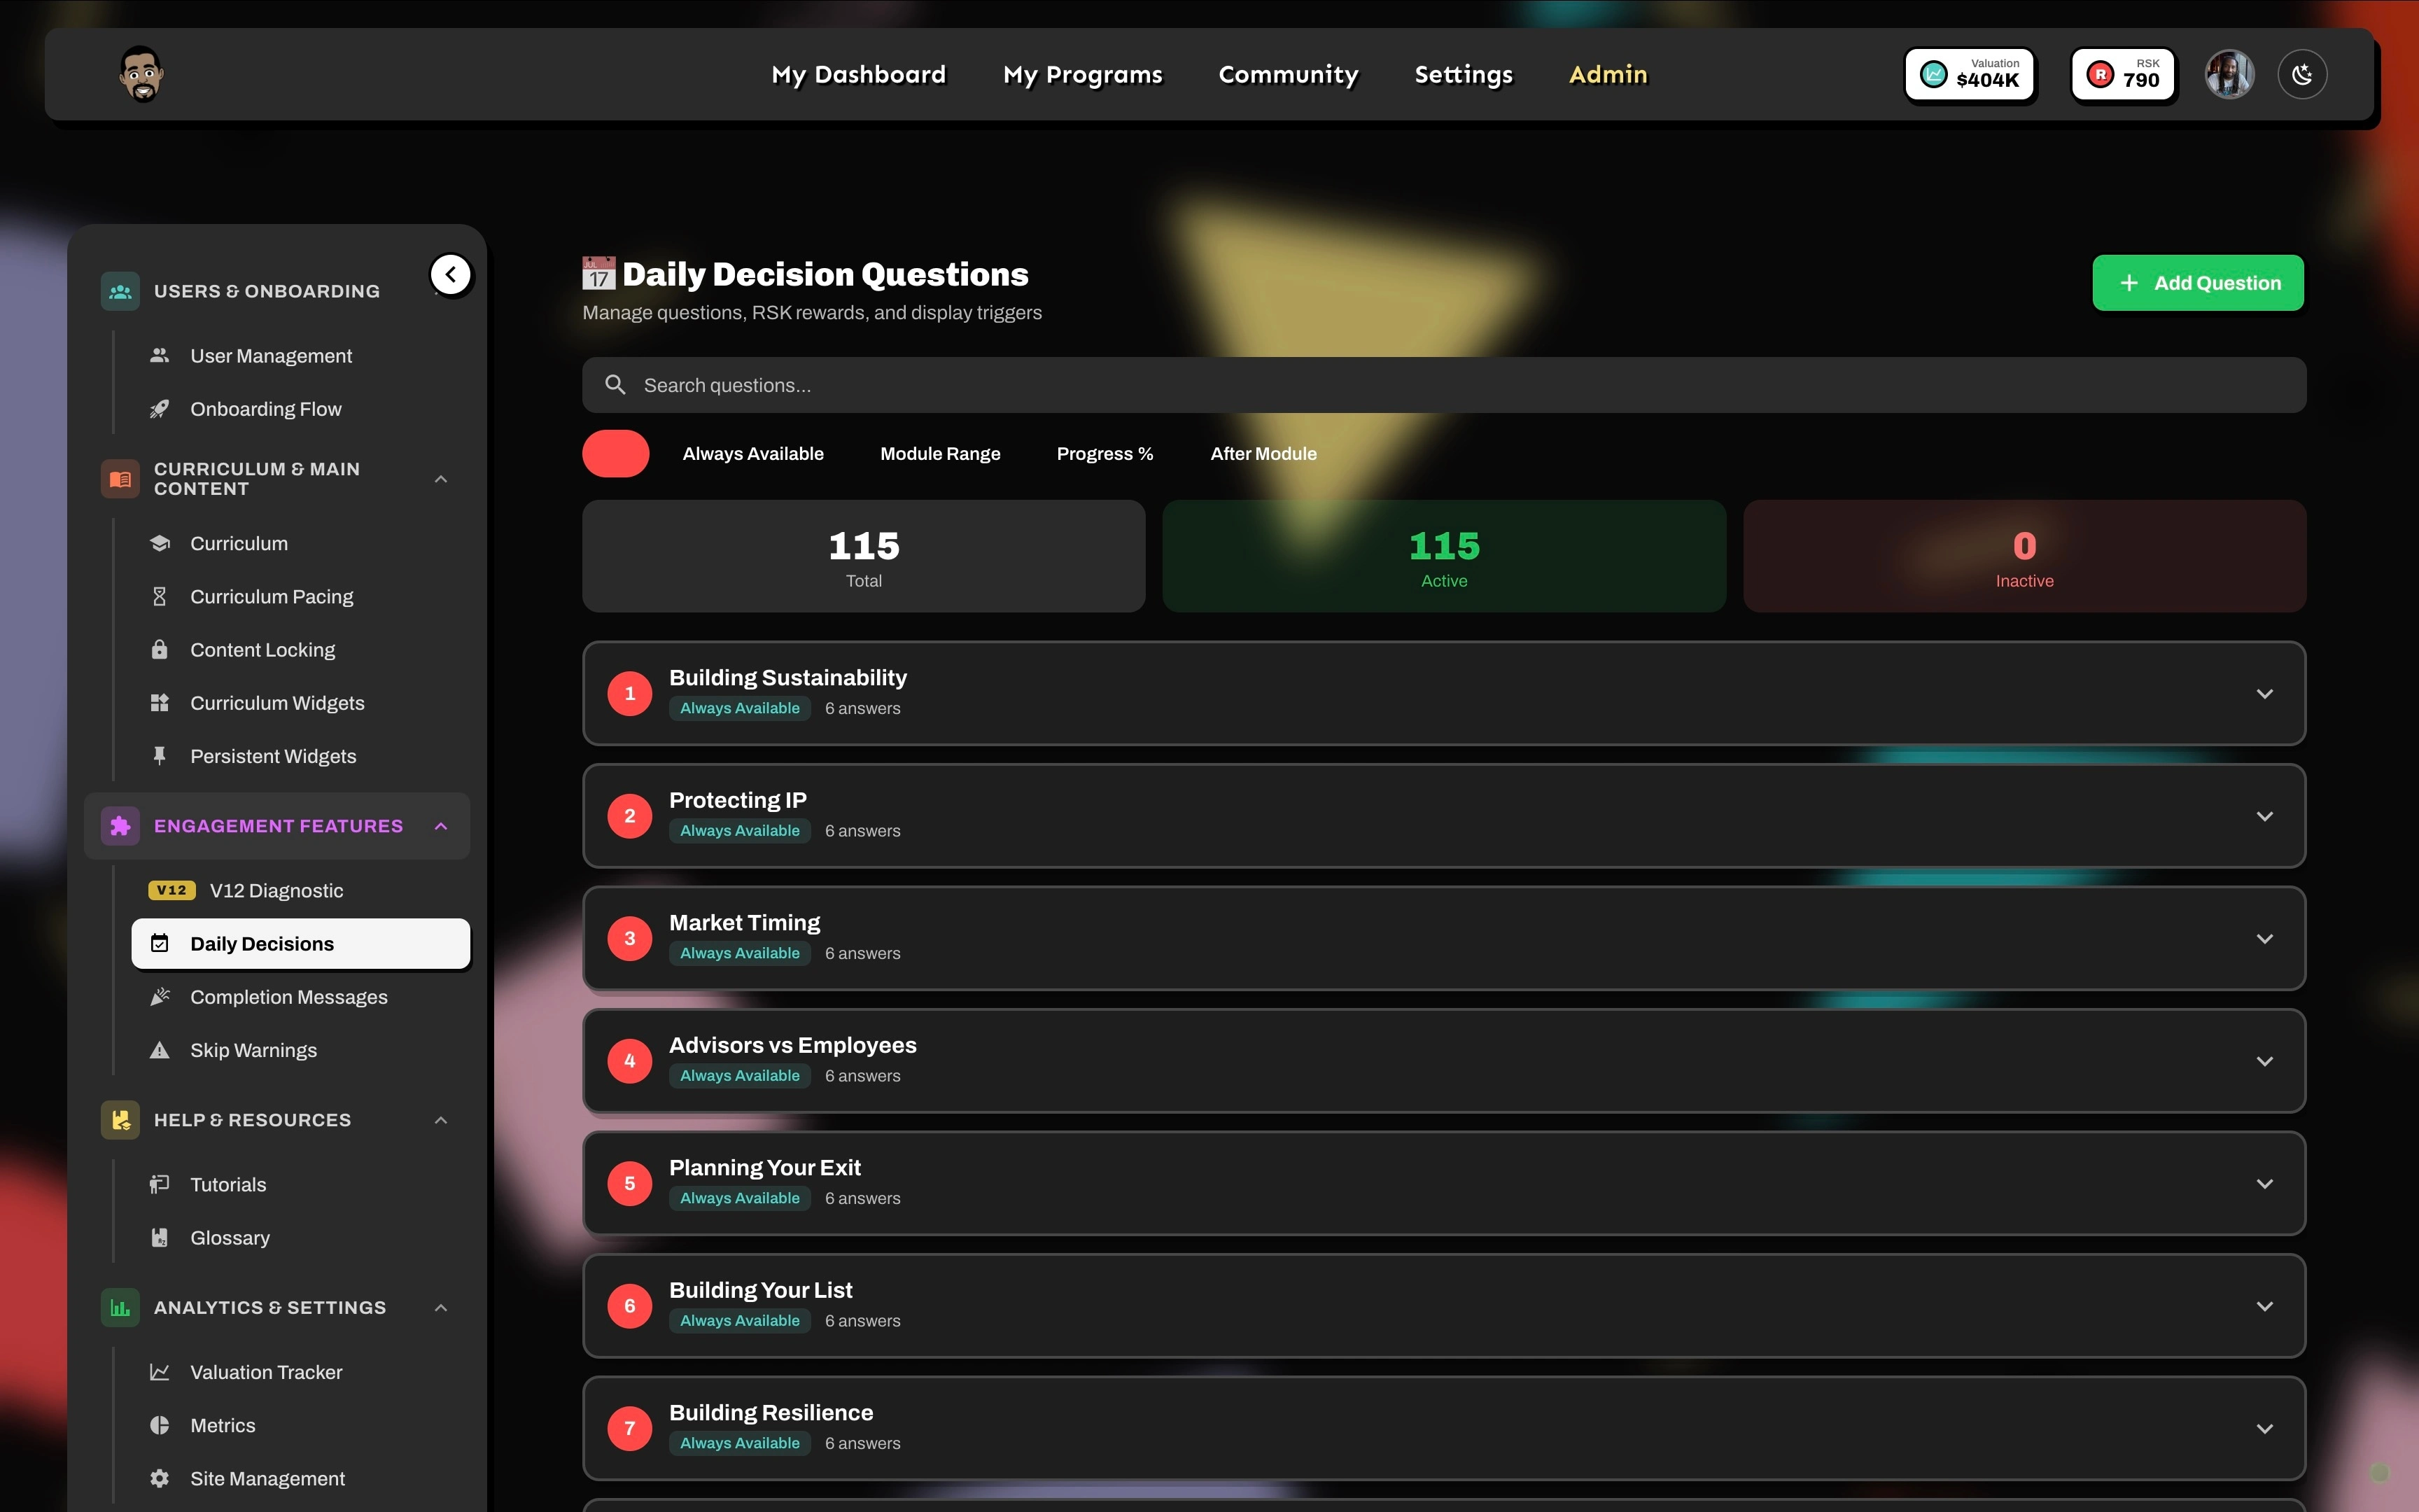2419x1512 pixels.
Task: Open Completion Messages in the sidebar
Action: coord(288,997)
